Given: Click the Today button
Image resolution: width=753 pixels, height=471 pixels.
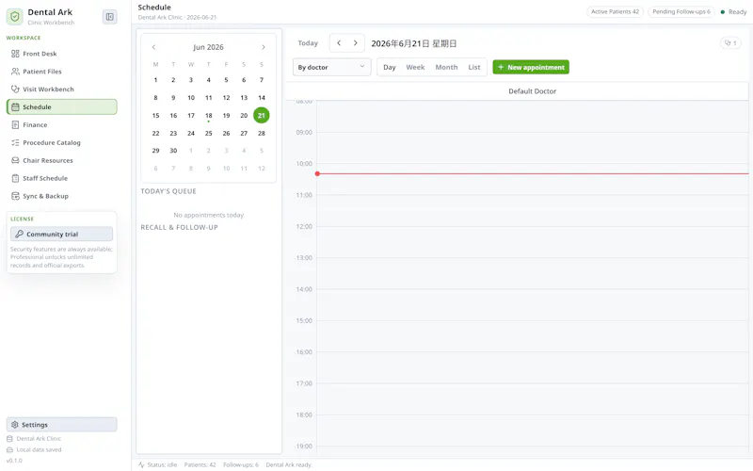Looking at the screenshot, I should coord(308,43).
